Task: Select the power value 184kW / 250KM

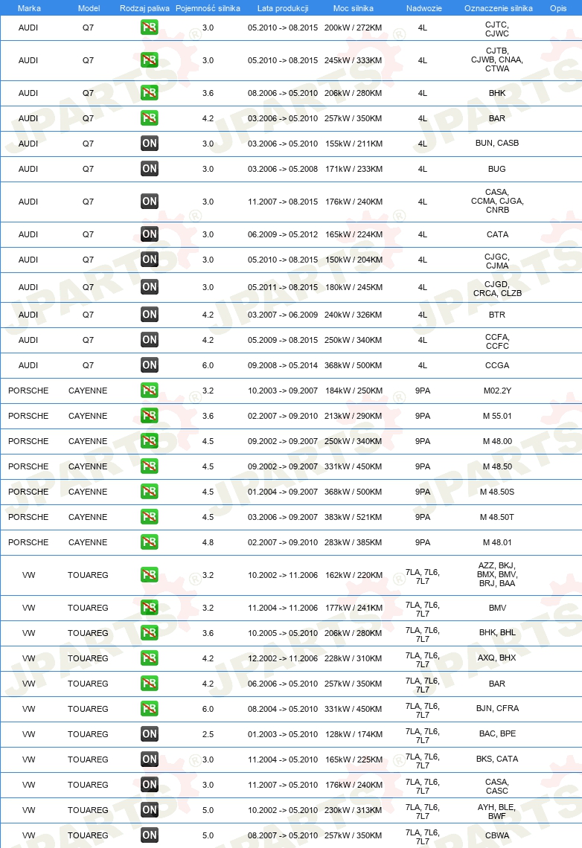Action: [354, 391]
